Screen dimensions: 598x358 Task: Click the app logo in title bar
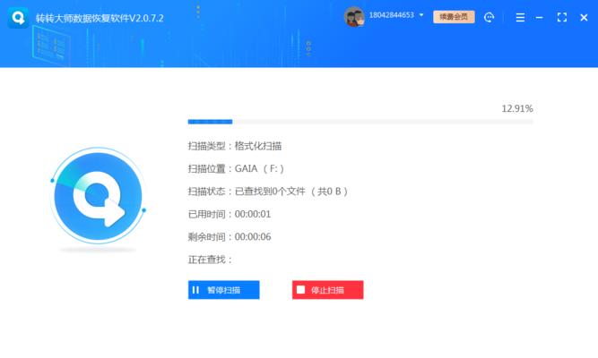tap(18, 18)
